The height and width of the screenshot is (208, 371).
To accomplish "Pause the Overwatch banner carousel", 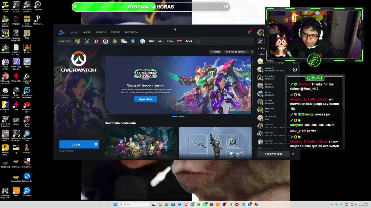I will click(107, 112).
